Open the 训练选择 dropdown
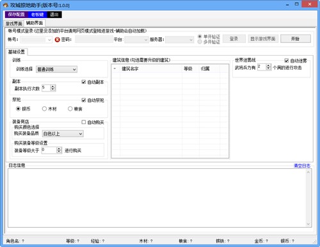This screenshot has width=320, height=247. tap(56, 69)
